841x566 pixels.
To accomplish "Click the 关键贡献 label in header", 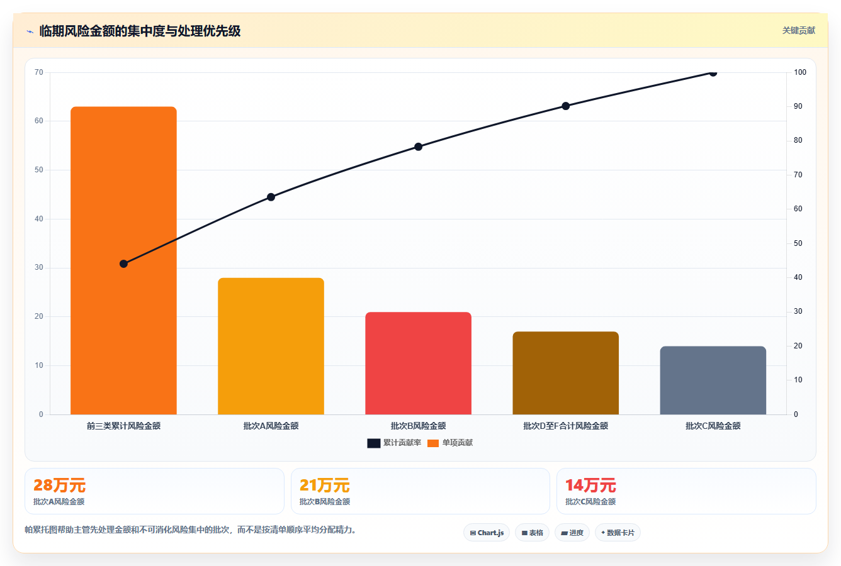I will point(798,30).
